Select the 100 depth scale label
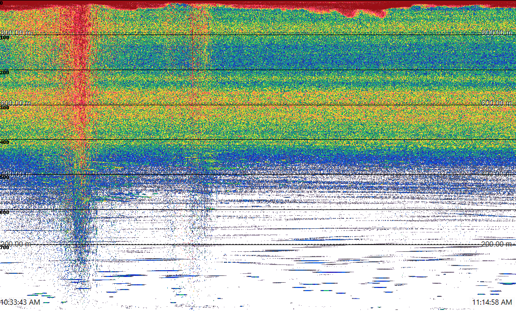This screenshot has width=516, height=311. pyautogui.click(x=5, y=38)
